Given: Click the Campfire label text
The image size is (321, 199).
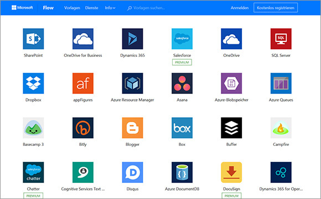Looking at the screenshot, I should [281, 144].
